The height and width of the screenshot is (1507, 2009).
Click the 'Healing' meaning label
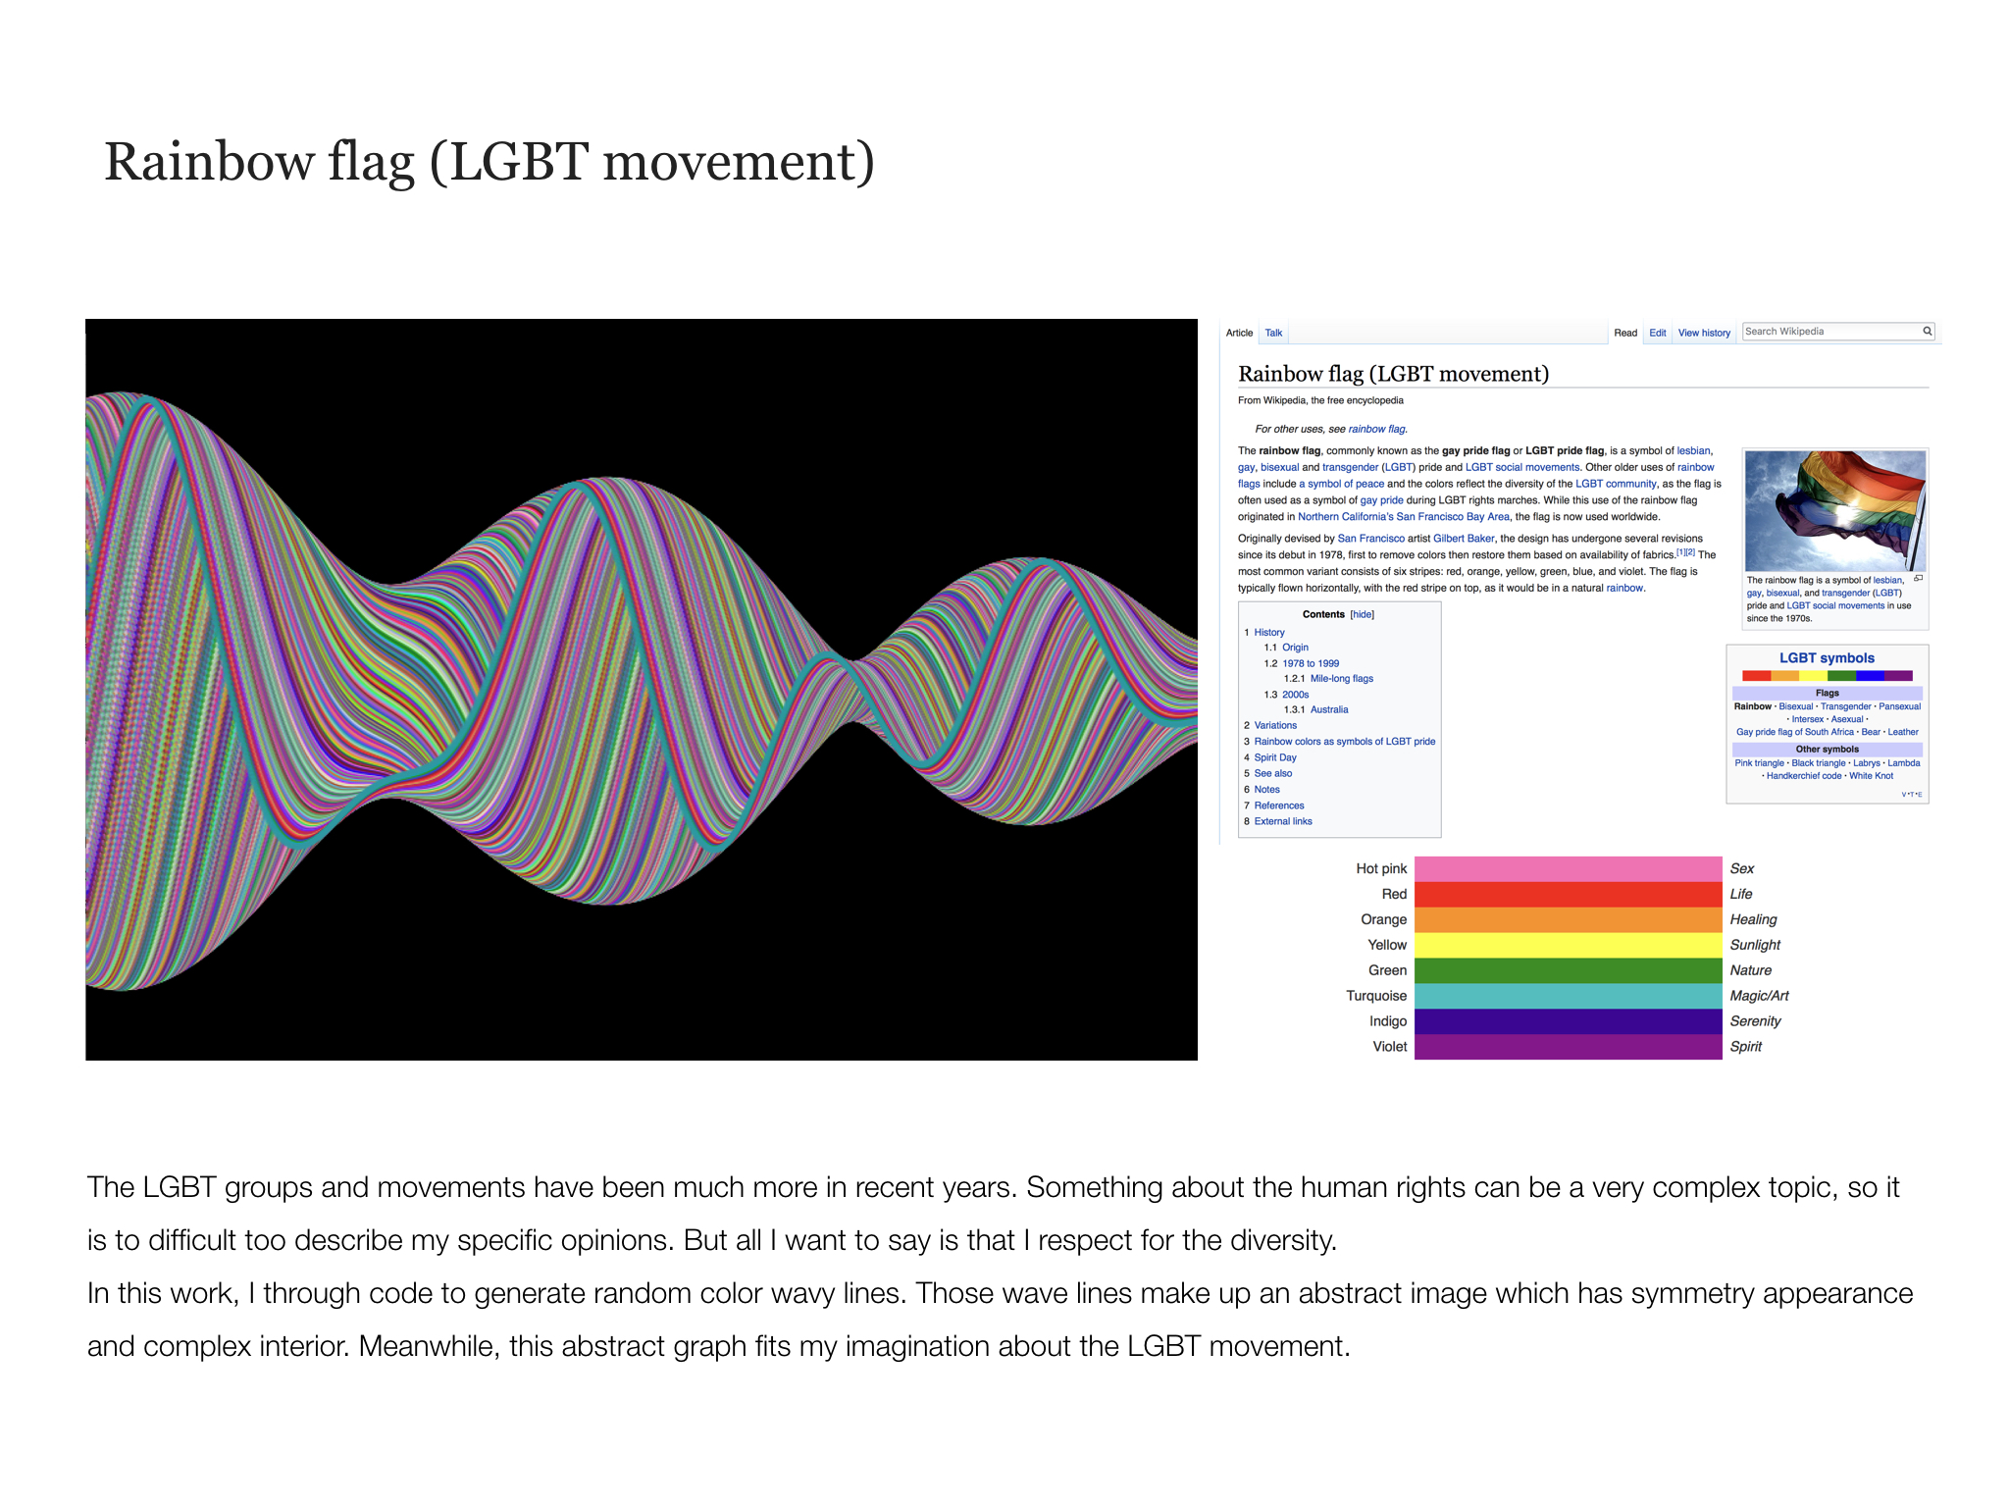click(1753, 919)
